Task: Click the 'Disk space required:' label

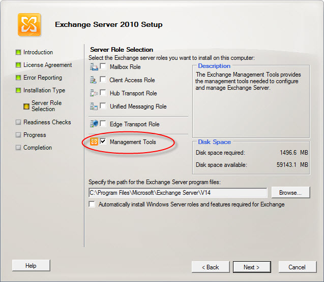Action: tap(220, 153)
